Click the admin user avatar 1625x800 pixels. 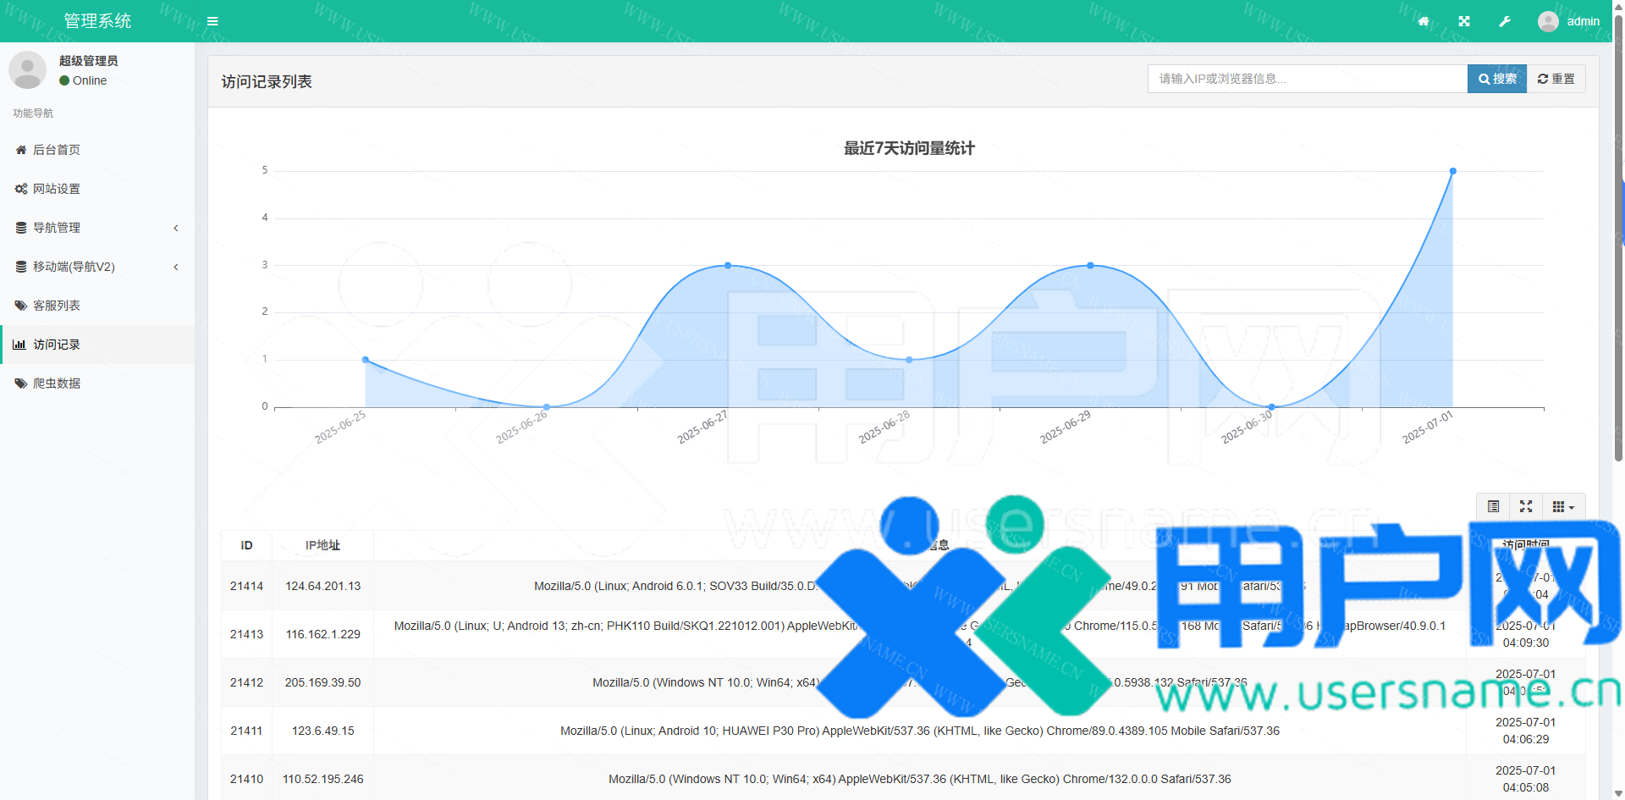tap(1548, 21)
